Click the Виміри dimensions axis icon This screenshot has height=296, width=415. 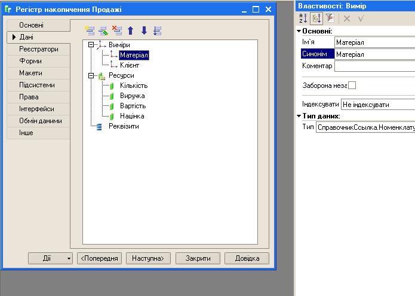pos(101,45)
